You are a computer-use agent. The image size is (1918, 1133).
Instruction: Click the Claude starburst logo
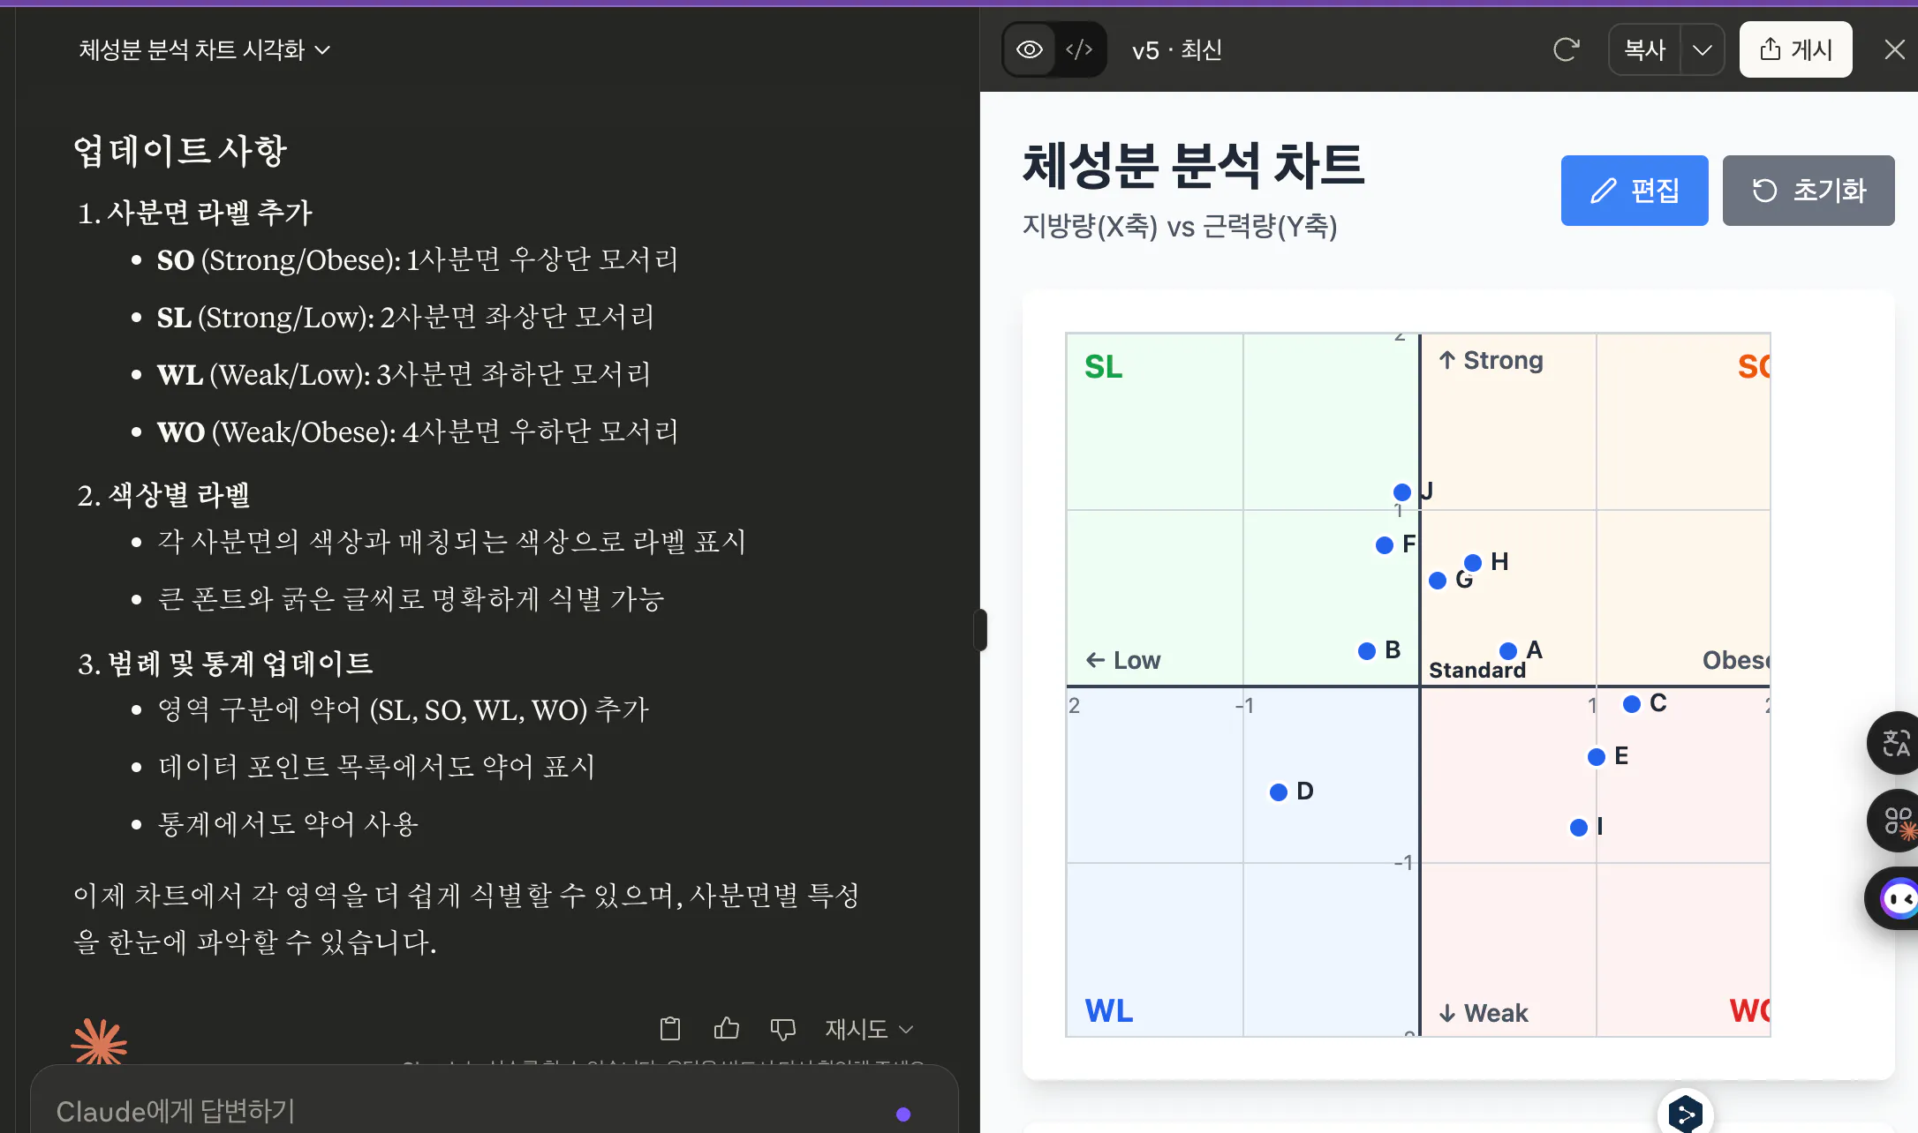tap(99, 1042)
